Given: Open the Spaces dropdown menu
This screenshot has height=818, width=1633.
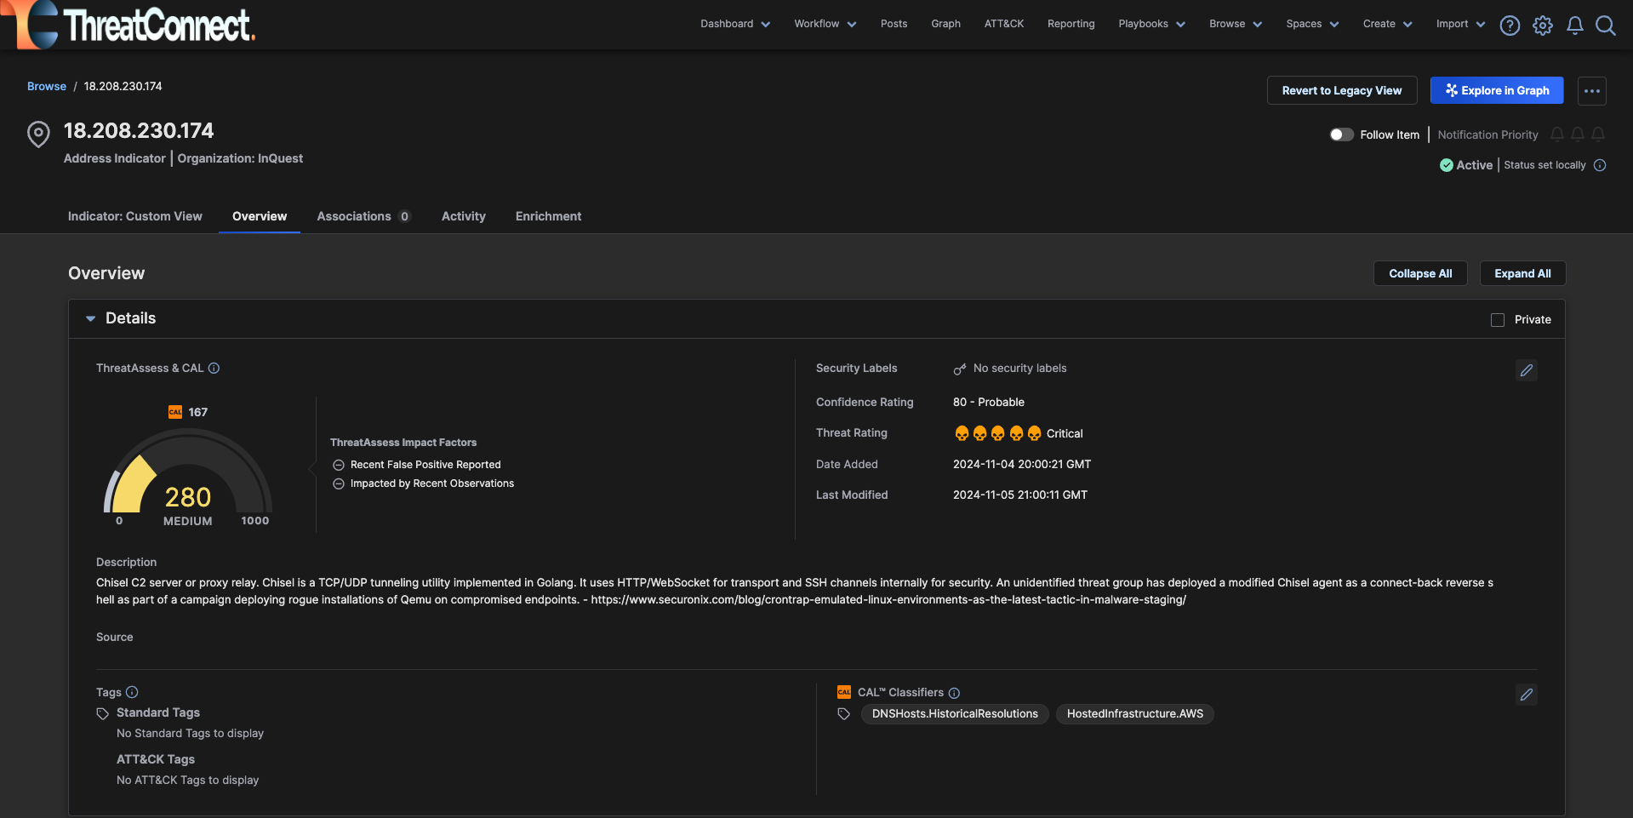Looking at the screenshot, I should tap(1312, 24).
